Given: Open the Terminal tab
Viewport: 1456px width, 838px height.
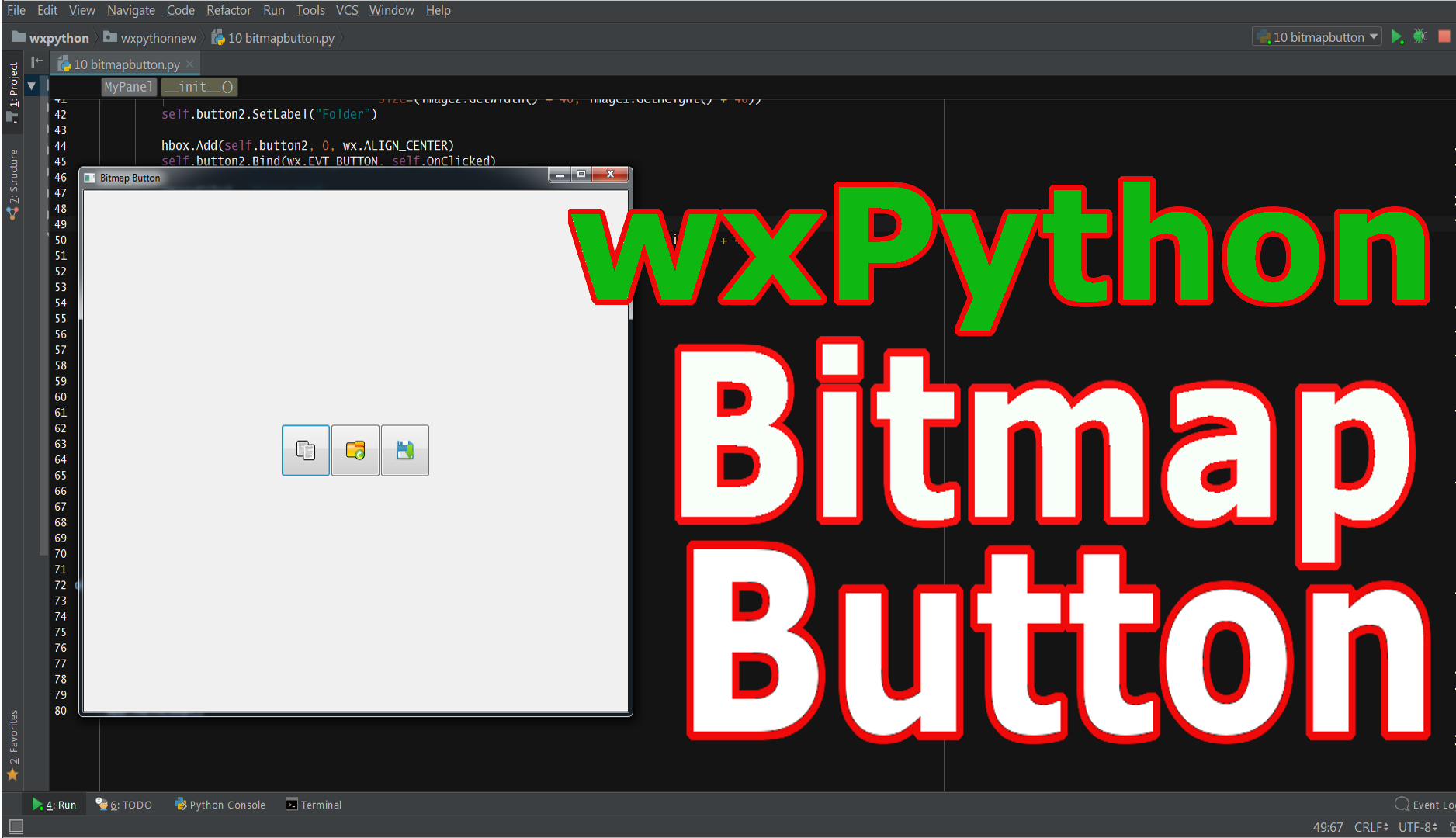Looking at the screenshot, I should 314,805.
